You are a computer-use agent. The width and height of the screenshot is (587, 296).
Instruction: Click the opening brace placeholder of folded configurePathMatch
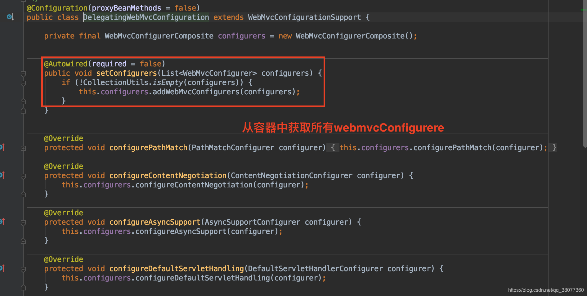[333, 148]
